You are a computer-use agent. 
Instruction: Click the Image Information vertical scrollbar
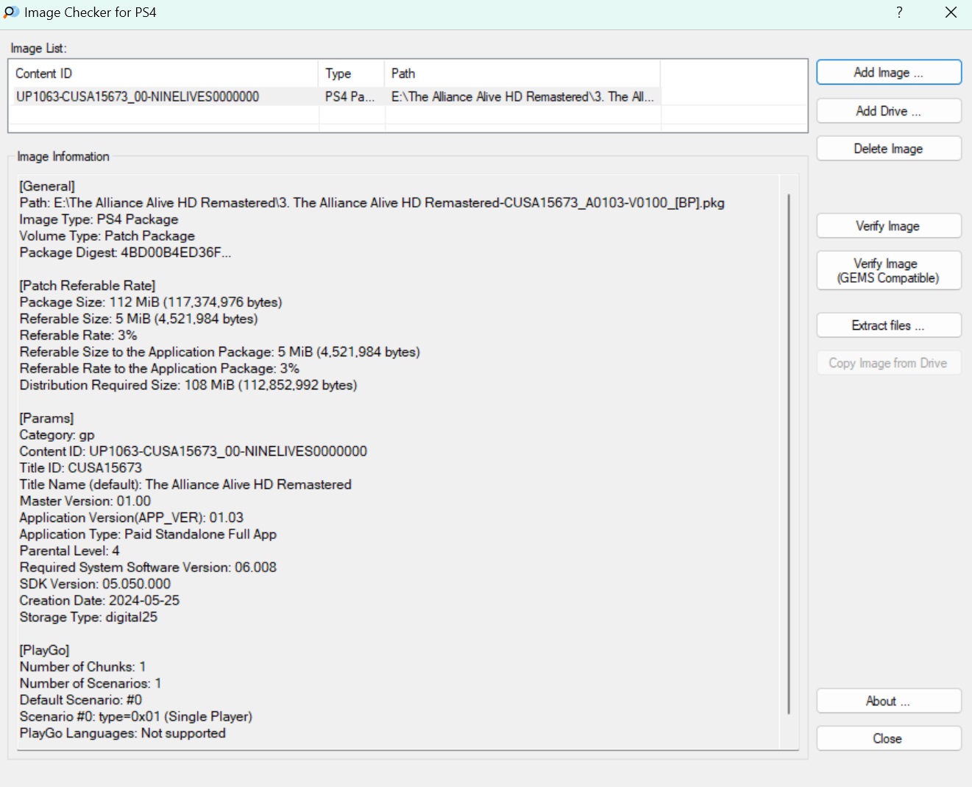pyautogui.click(x=788, y=454)
